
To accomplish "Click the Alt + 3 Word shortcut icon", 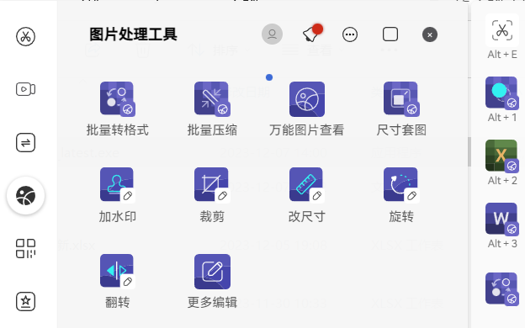I will (501, 219).
